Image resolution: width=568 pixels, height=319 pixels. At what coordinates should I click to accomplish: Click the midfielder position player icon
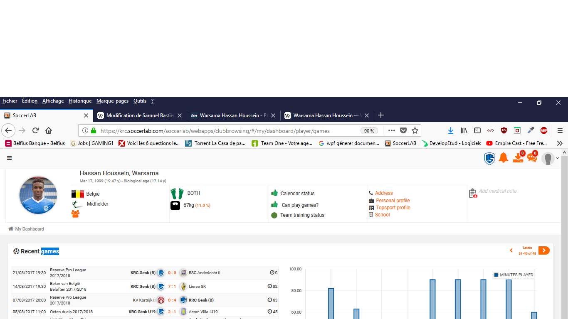[77, 204]
